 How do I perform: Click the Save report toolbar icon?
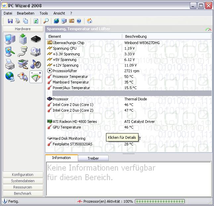pyautogui.click(x=10, y=21)
